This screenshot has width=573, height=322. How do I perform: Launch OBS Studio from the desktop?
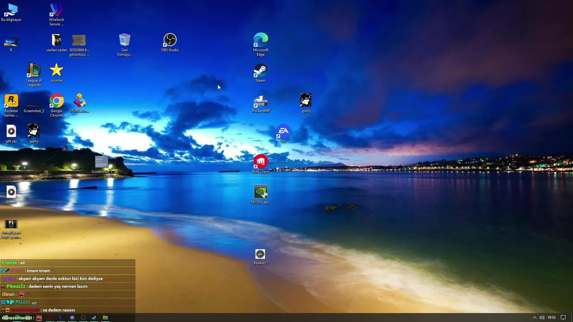pos(170,42)
